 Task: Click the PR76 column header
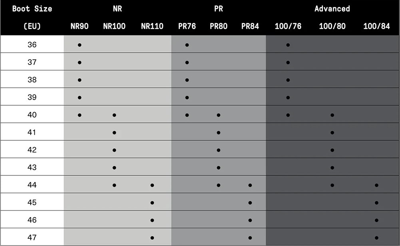click(187, 27)
